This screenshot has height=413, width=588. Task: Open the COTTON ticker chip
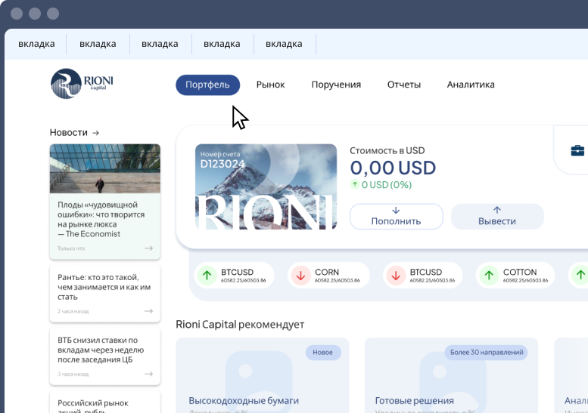pyautogui.click(x=515, y=276)
